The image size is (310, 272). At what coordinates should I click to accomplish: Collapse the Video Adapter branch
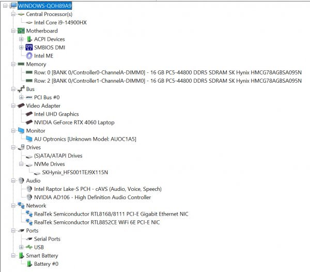(13, 106)
